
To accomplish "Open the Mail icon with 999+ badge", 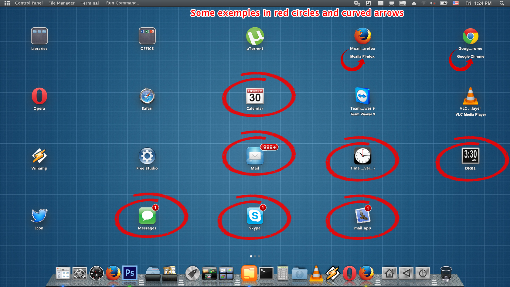I will point(255,156).
